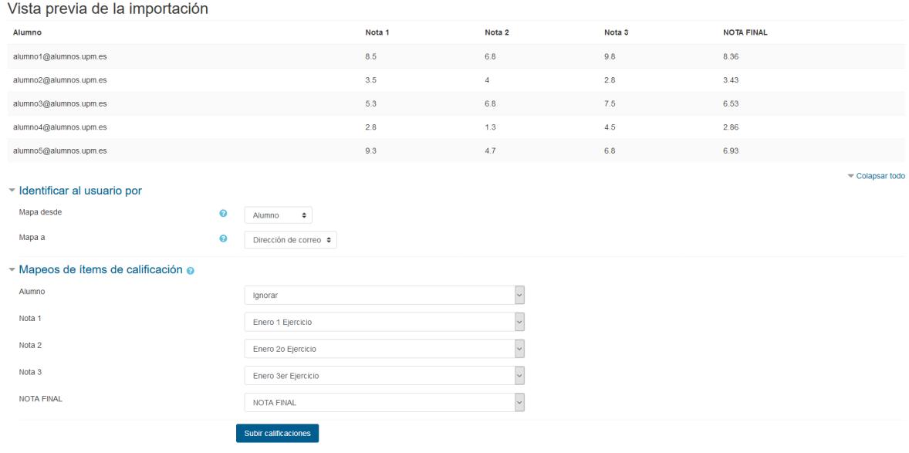Open help icon for Mapa desde
Screen dimensions: 909x453
[x=223, y=214]
